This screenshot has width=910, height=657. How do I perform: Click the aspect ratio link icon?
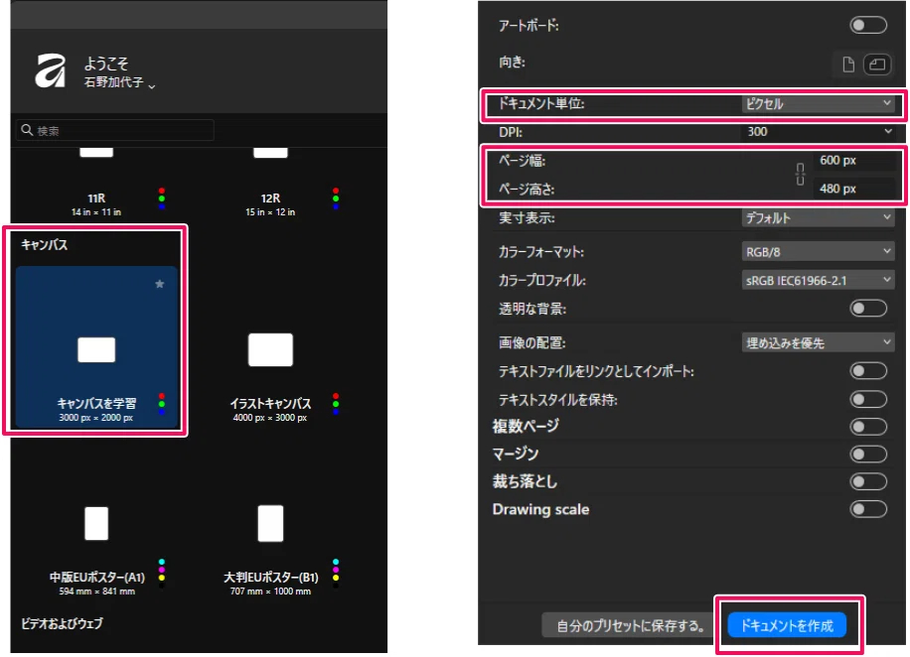point(800,174)
